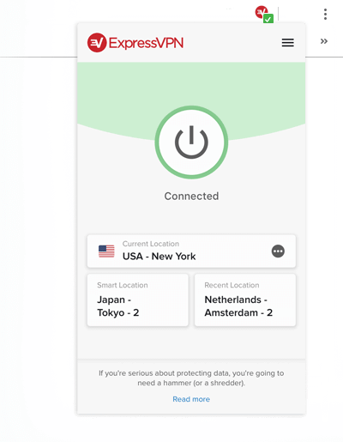Image resolution: width=343 pixels, height=442 pixels.
Task: Click the ExpressVPN logo
Action: pyautogui.click(x=97, y=43)
